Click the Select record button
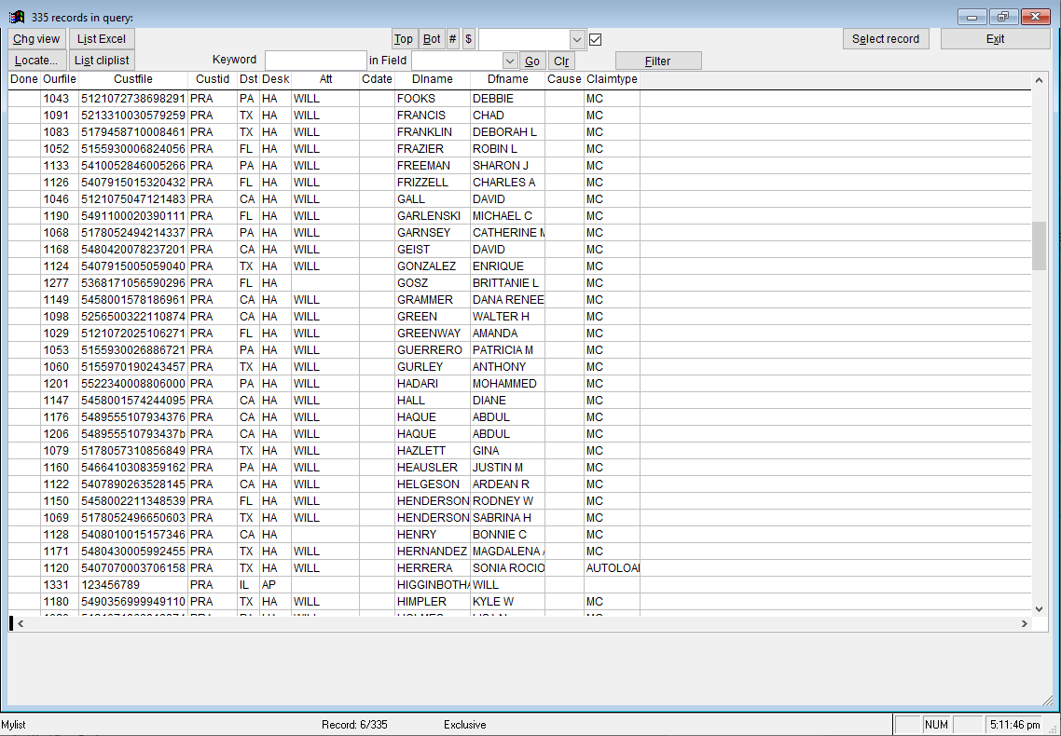 point(886,39)
